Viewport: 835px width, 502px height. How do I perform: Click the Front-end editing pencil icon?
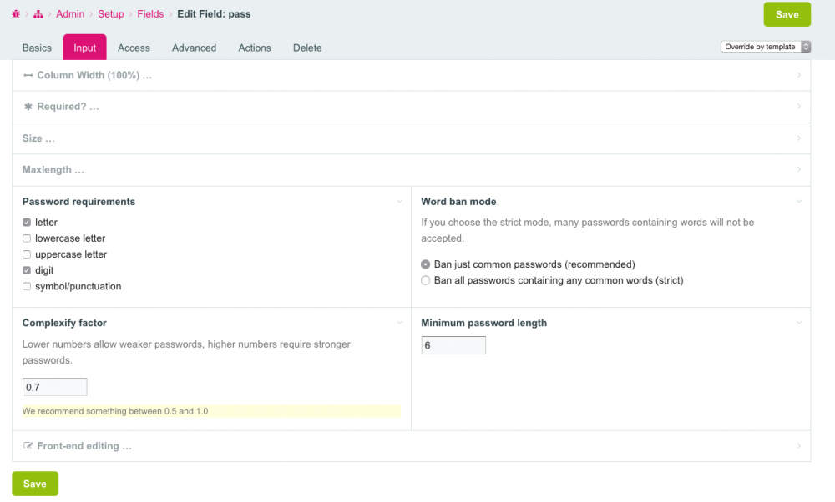(28, 446)
